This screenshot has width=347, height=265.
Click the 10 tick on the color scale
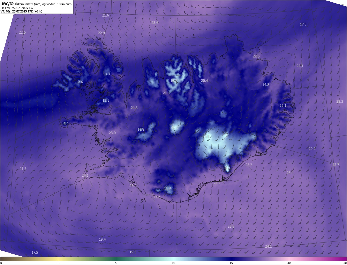(173, 263)
